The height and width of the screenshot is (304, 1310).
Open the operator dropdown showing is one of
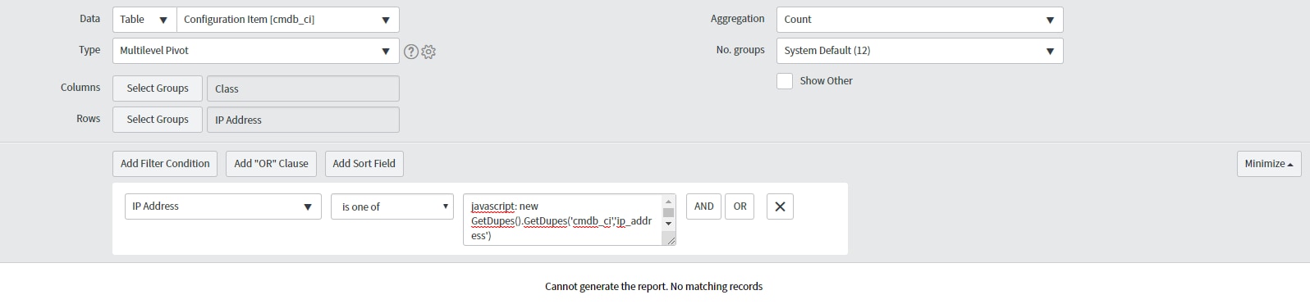point(392,206)
